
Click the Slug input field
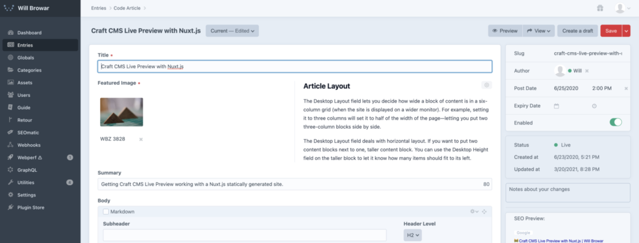tap(588, 53)
